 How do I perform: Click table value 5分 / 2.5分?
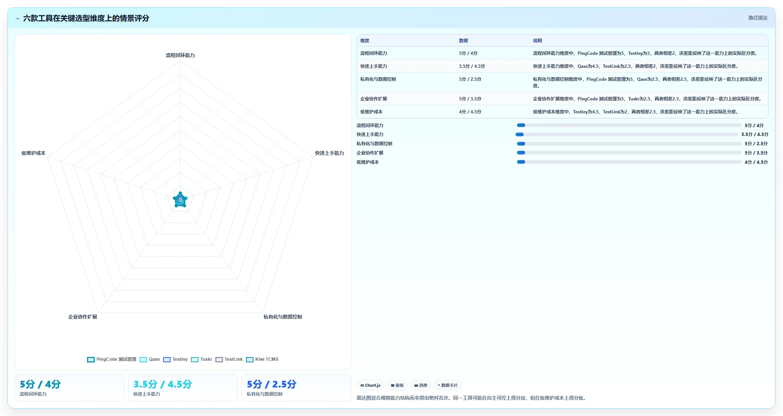coord(470,79)
